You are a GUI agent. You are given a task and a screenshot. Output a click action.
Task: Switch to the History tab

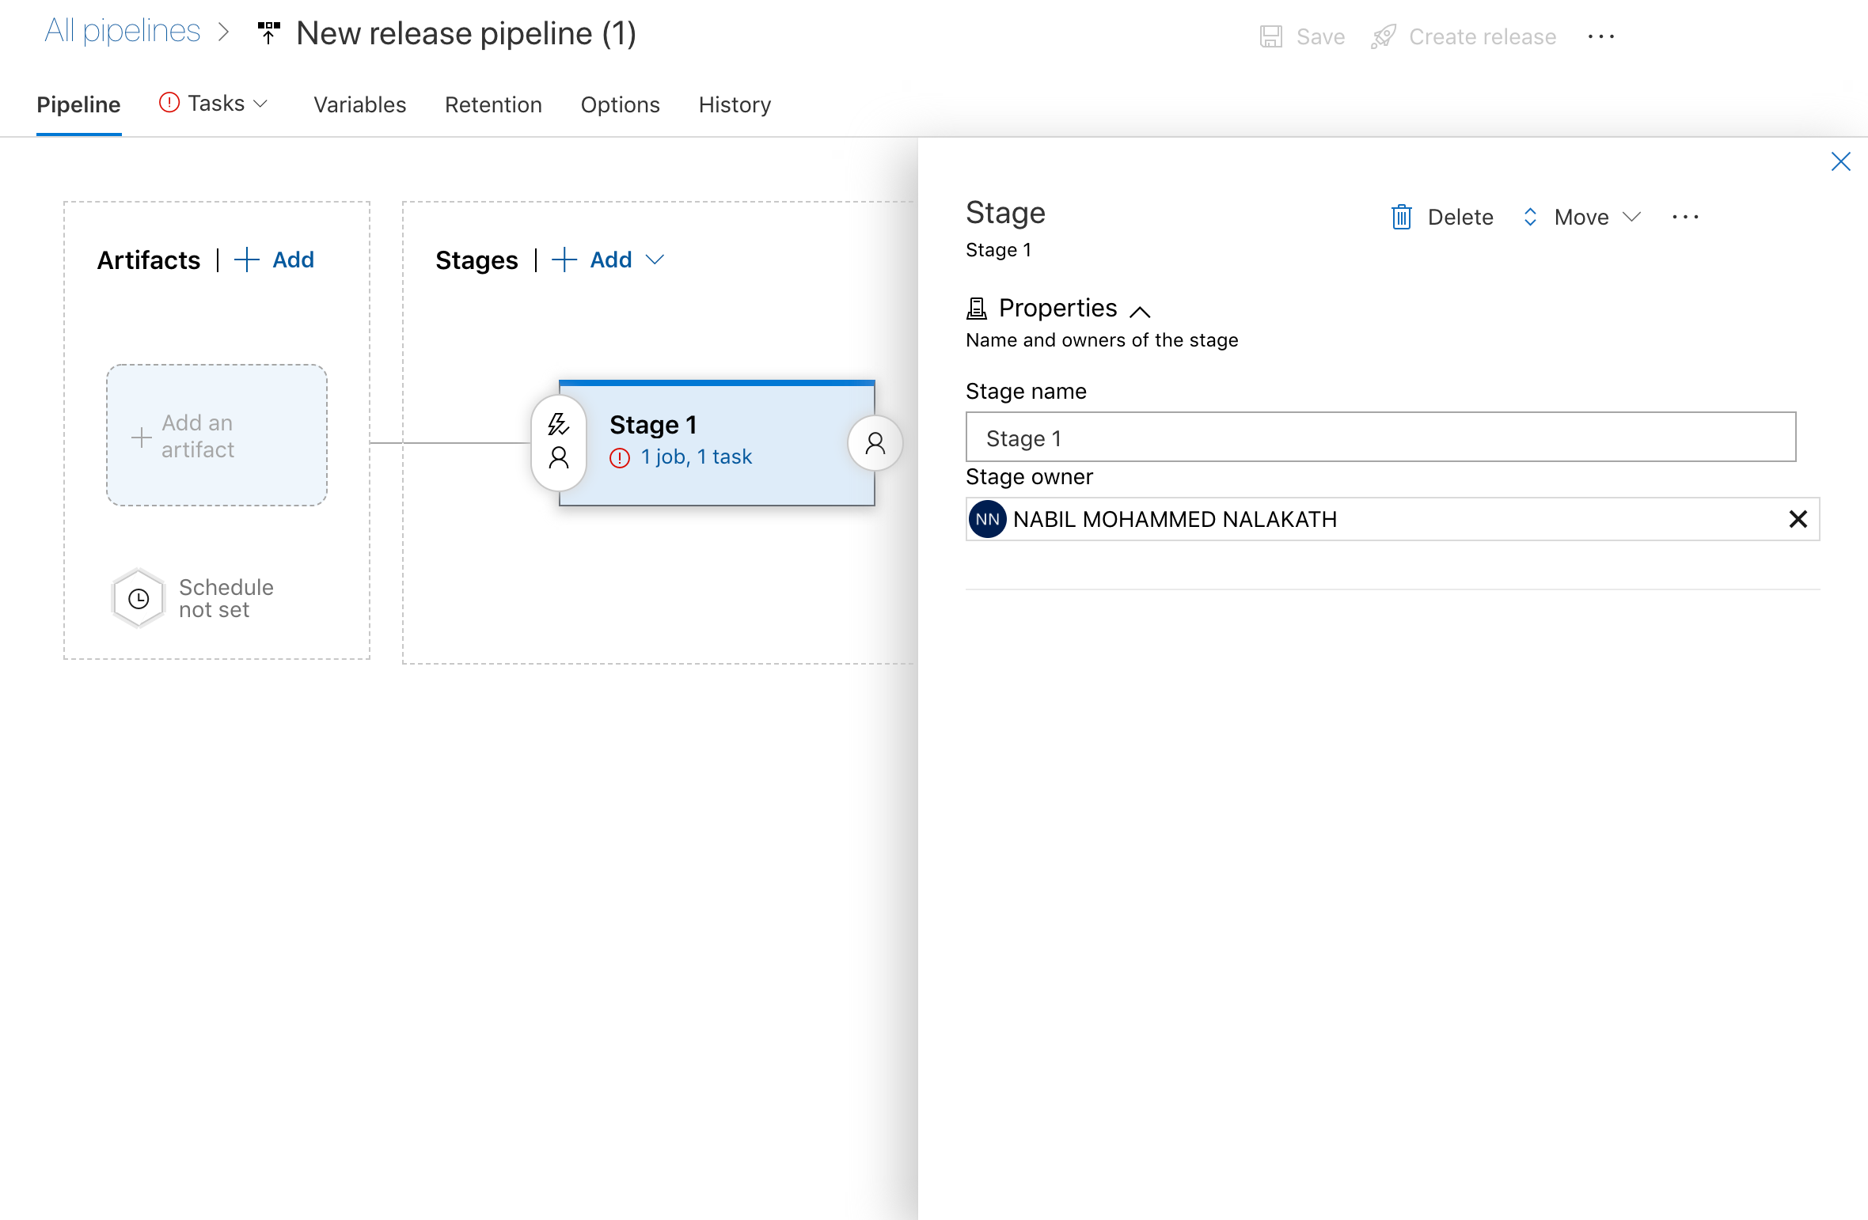pyautogui.click(x=734, y=104)
